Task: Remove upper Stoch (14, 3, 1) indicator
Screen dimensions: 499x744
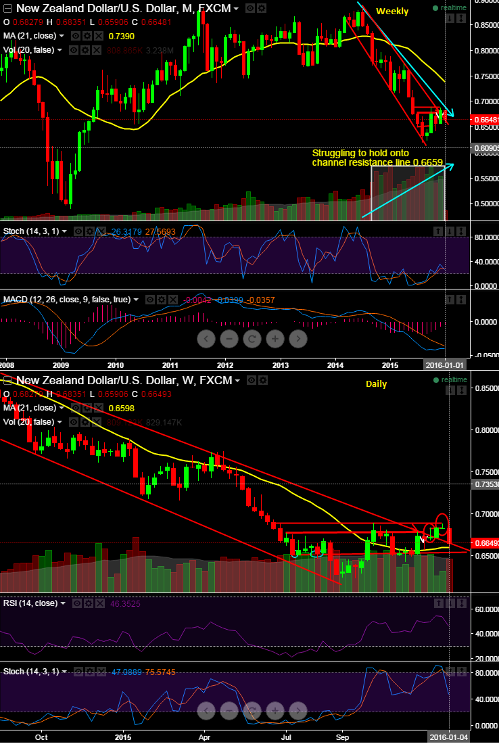Action: 101,231
